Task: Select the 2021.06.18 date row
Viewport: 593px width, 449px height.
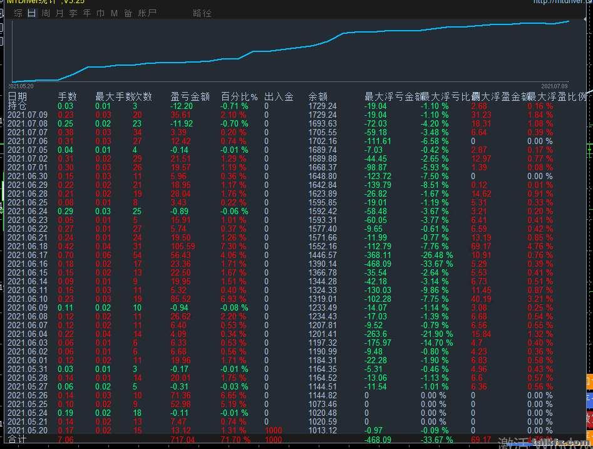Action: click(x=28, y=246)
